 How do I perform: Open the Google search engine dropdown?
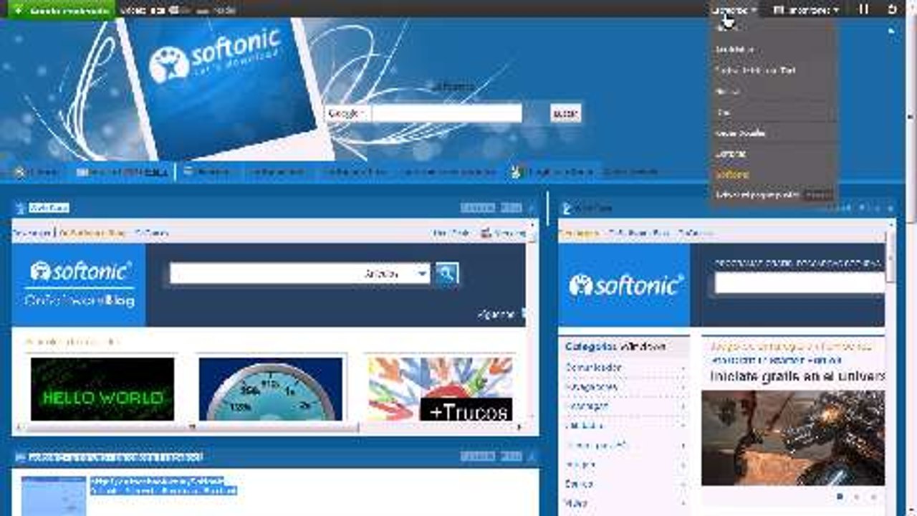[347, 113]
